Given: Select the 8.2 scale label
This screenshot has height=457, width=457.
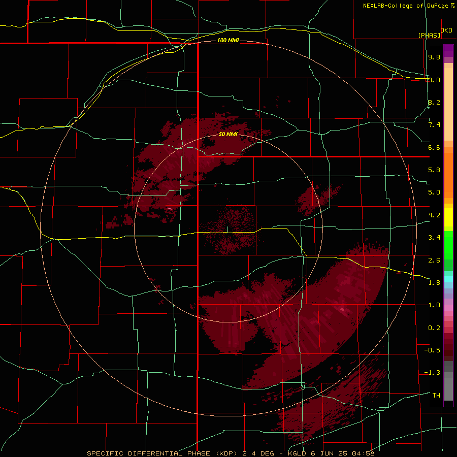Looking at the screenshot, I should pos(434,102).
